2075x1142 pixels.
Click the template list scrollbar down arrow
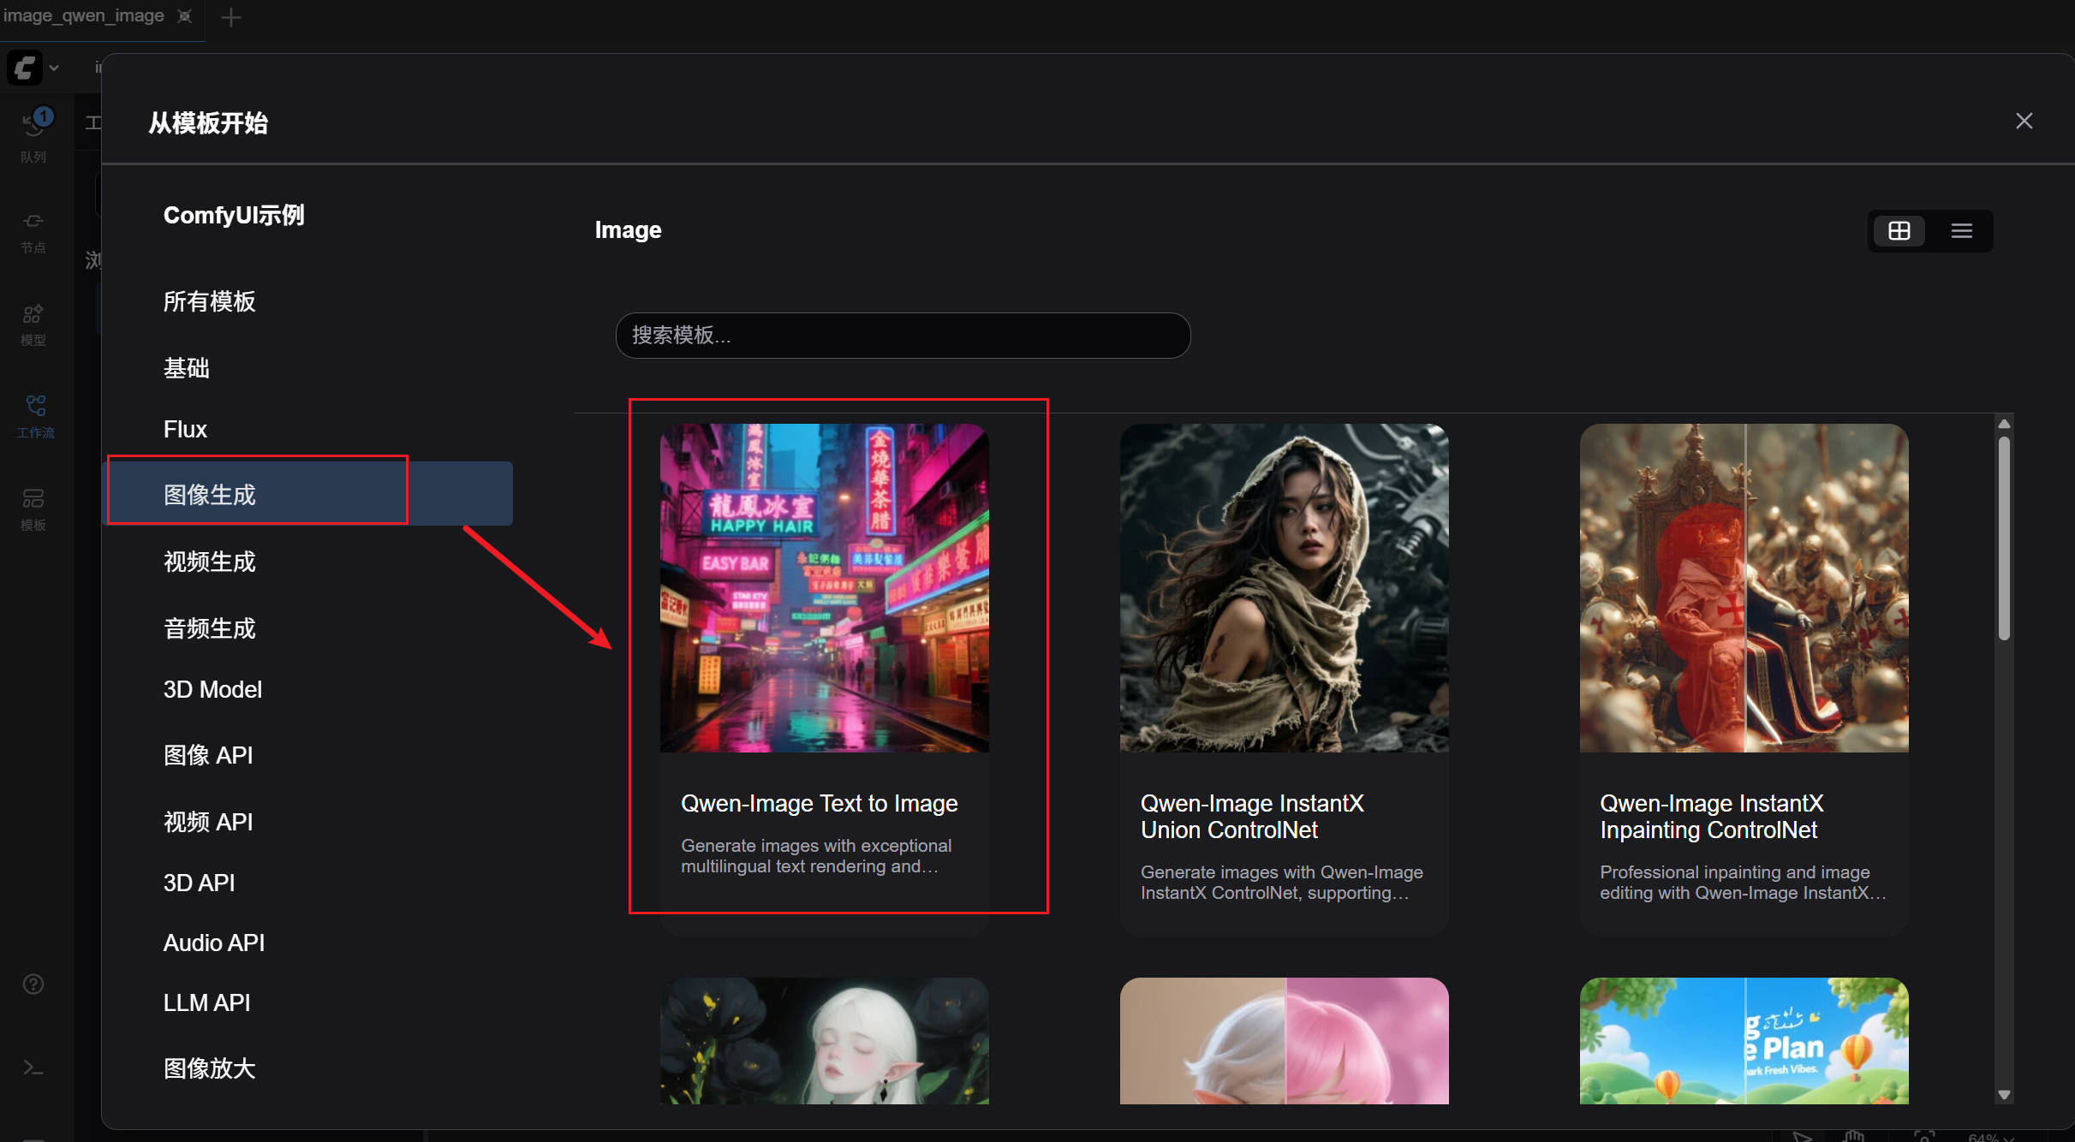pos(2004,1094)
